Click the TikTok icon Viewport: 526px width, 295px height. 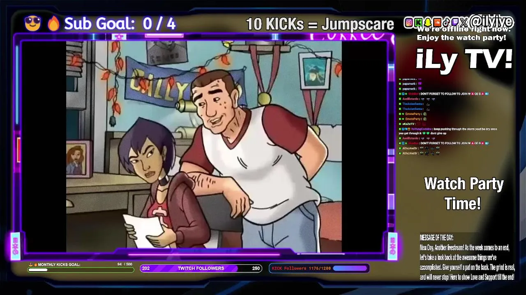tap(447, 23)
